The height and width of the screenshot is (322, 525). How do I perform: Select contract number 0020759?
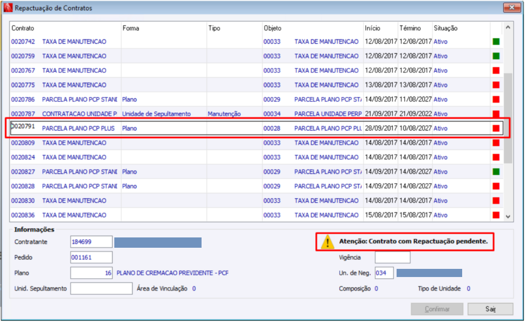(23, 56)
